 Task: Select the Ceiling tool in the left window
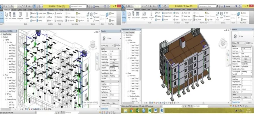pyautogui.click(x=33, y=17)
